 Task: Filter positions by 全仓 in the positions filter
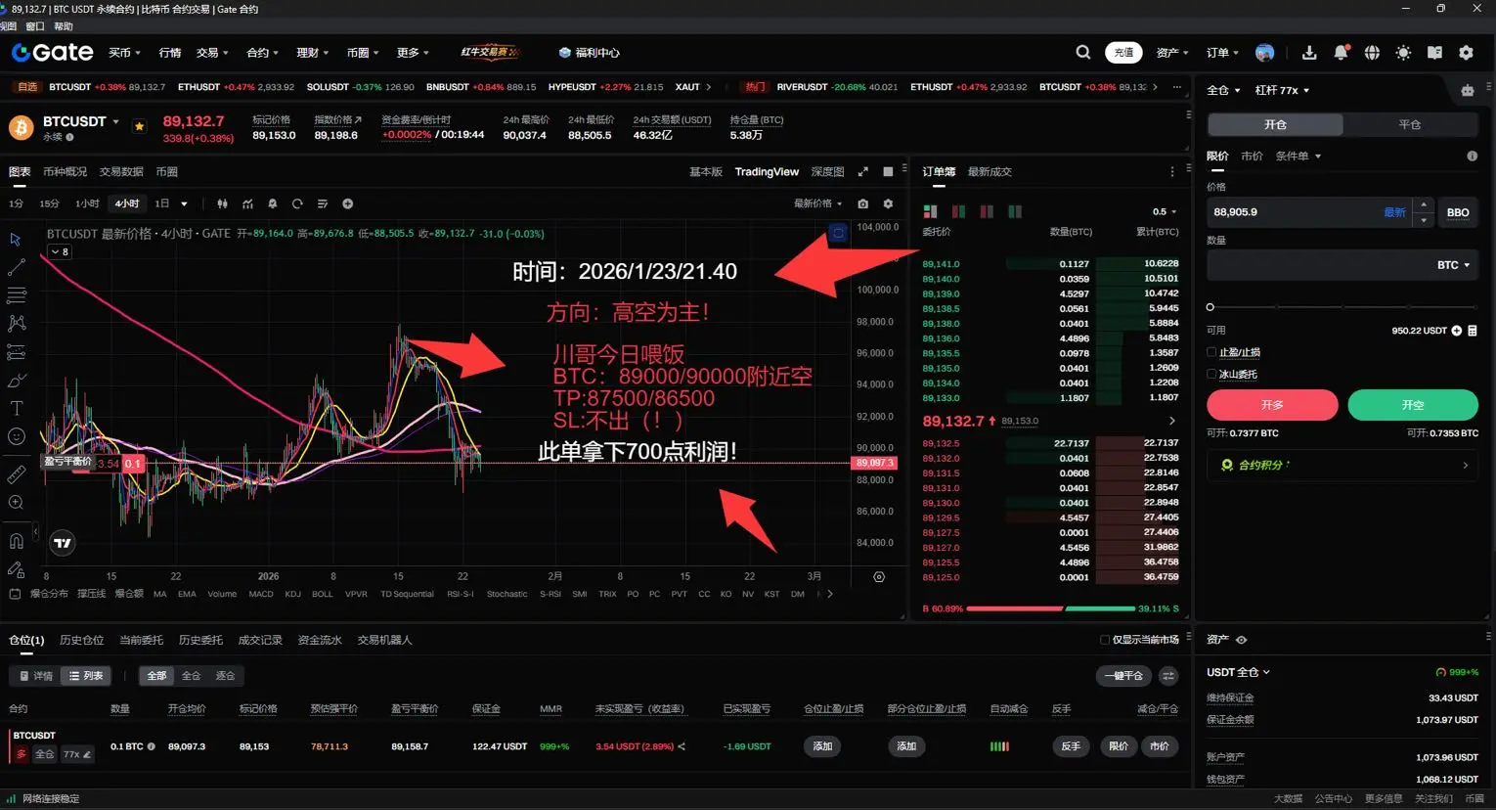coord(192,676)
